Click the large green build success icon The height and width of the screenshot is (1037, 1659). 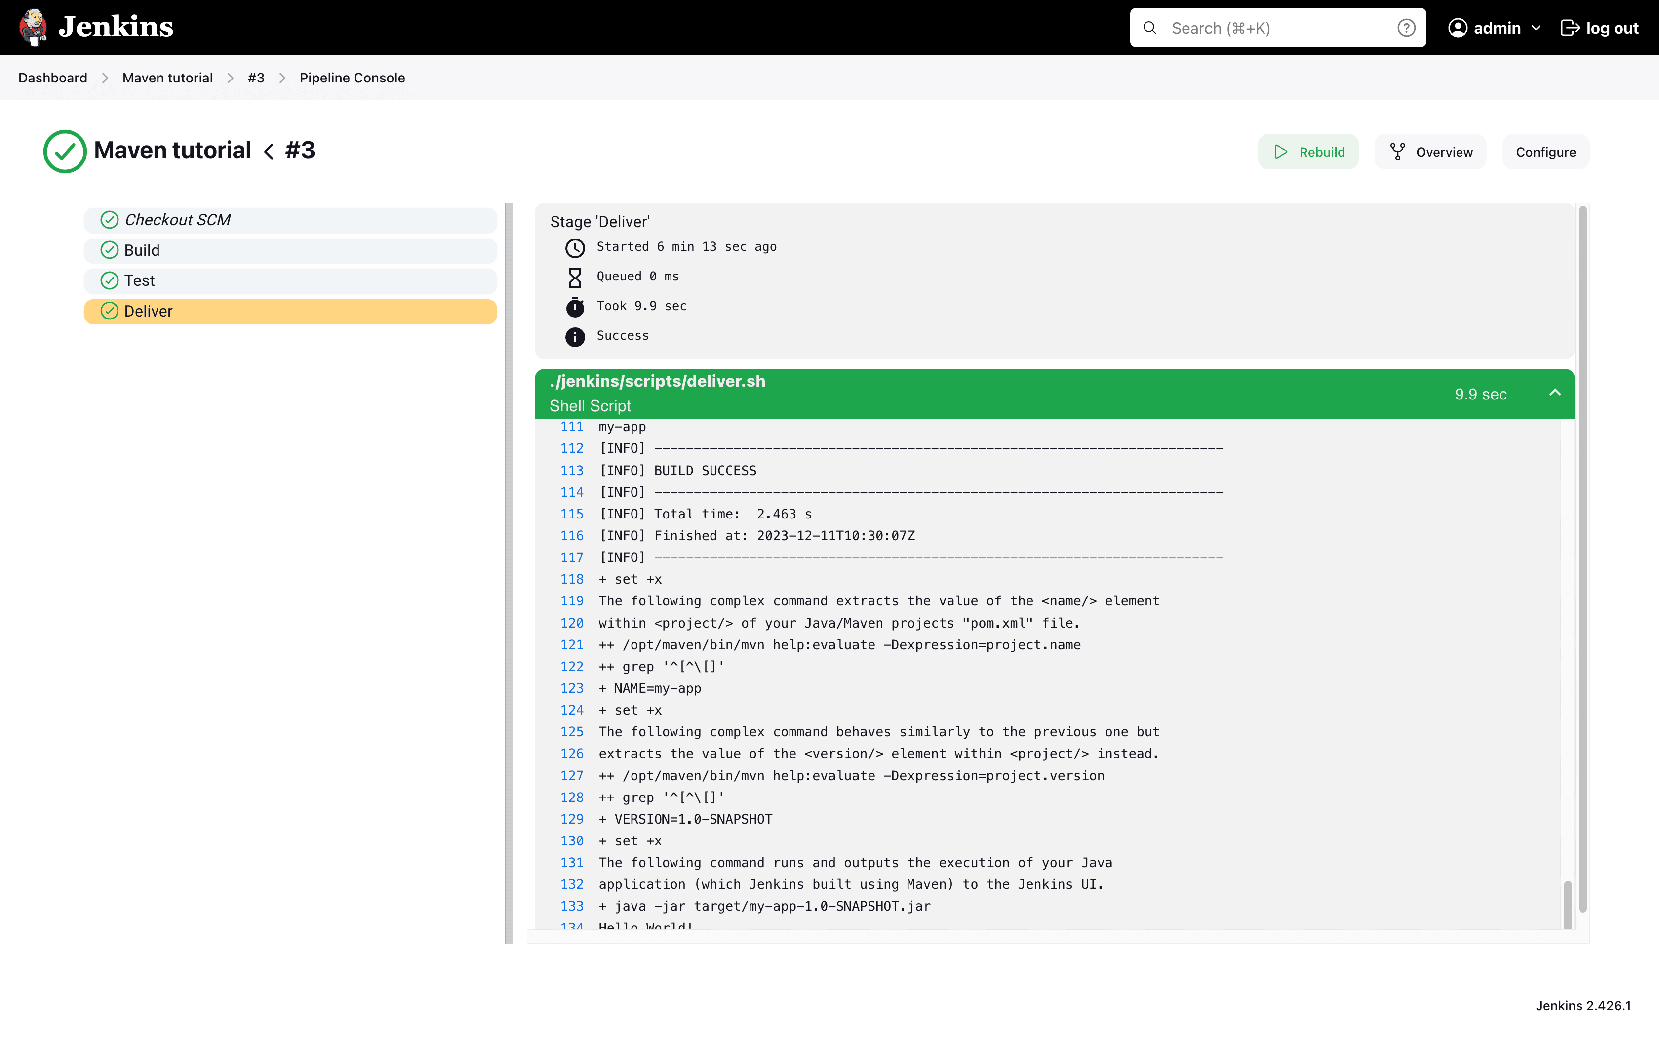[x=65, y=152]
